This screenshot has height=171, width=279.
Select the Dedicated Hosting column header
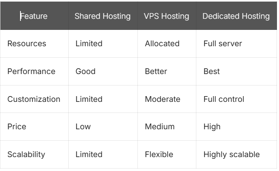click(x=236, y=16)
